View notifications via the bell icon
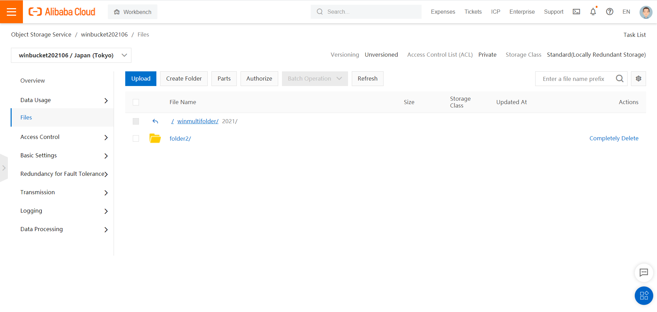 click(593, 12)
